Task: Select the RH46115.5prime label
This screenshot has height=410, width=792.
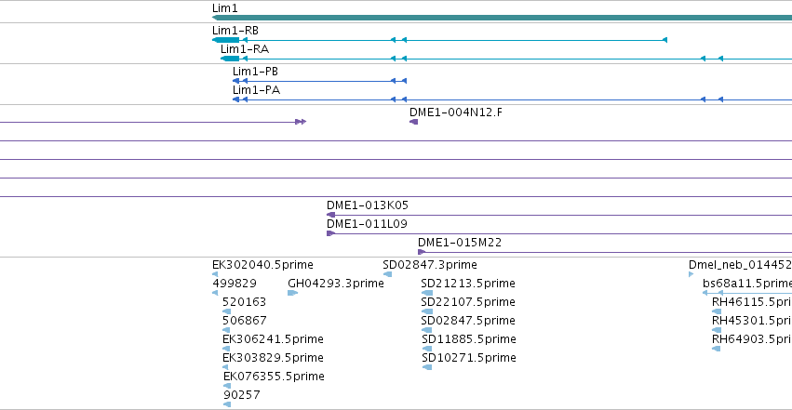Action: click(752, 302)
